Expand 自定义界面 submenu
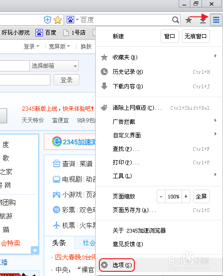Viewport: 223px width, 276px height. tap(159, 135)
